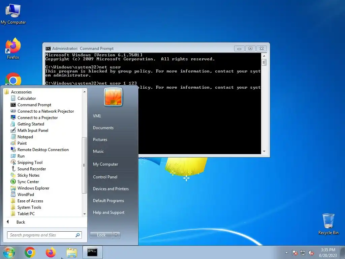Click the Command Prompt title bar system icon
345x259 pixels.
pos(48,49)
